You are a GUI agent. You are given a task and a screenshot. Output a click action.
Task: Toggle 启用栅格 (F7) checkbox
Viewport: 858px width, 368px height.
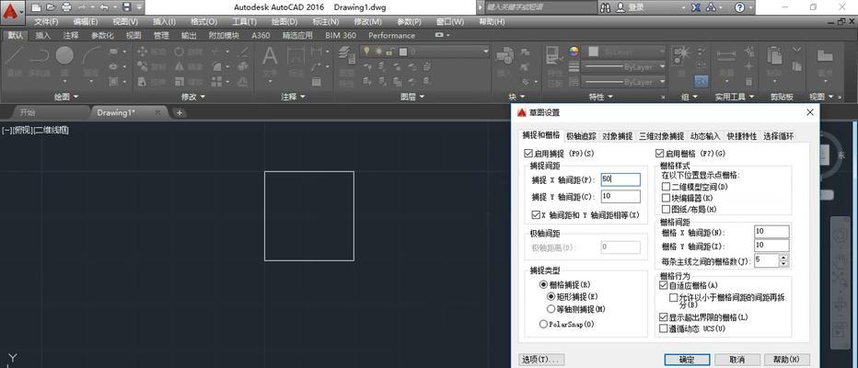coord(659,154)
